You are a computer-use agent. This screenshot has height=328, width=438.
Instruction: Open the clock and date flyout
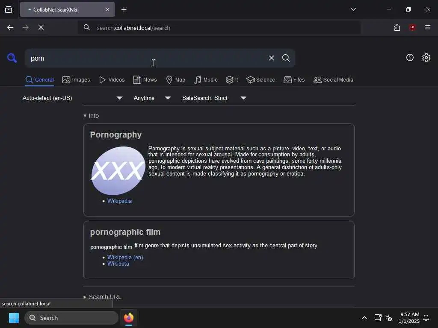coord(409,318)
